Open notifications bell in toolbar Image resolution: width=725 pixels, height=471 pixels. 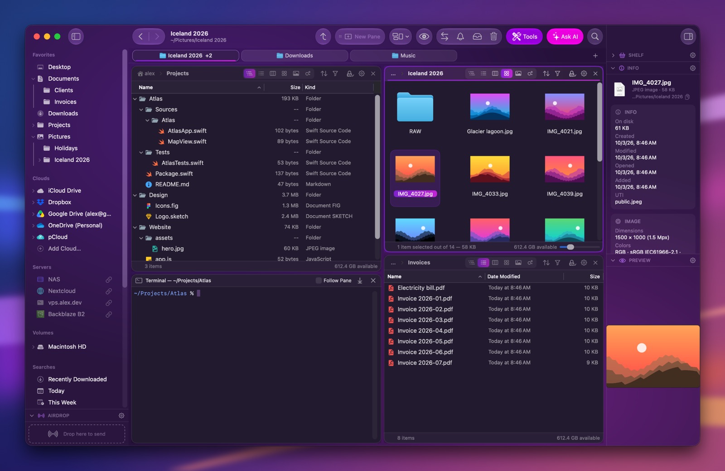(460, 37)
